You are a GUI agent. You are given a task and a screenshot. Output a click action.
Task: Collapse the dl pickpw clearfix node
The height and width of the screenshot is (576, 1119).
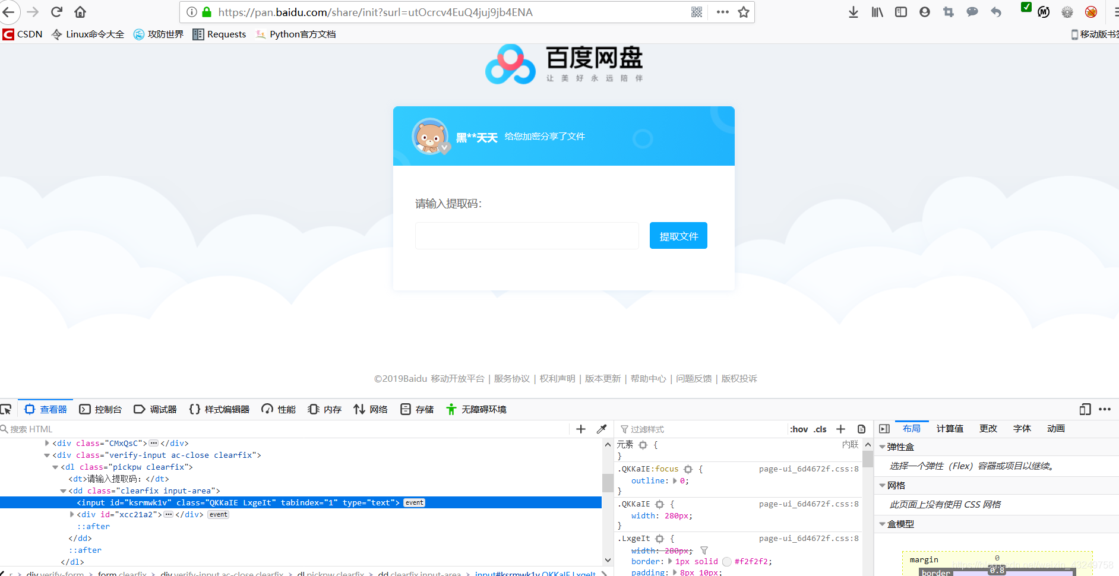pos(55,467)
